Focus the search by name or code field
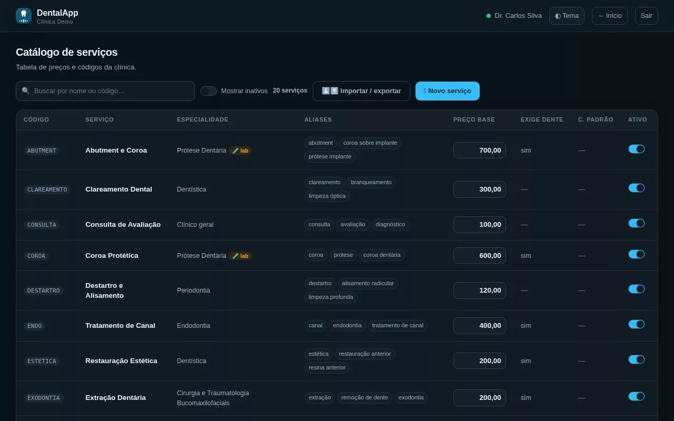 point(105,91)
